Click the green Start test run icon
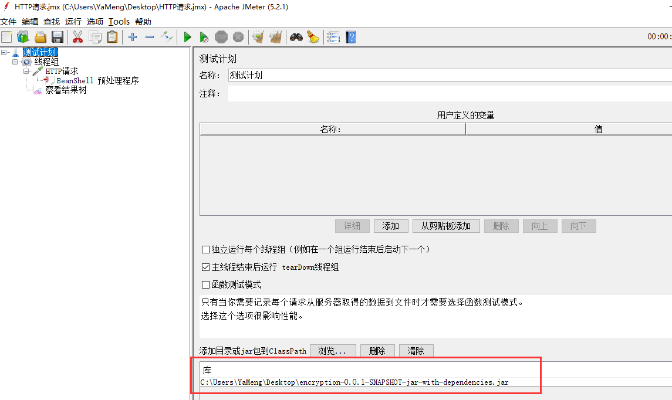The image size is (672, 400). coord(187,38)
